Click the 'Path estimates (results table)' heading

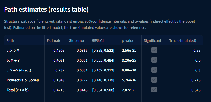point(46,10)
